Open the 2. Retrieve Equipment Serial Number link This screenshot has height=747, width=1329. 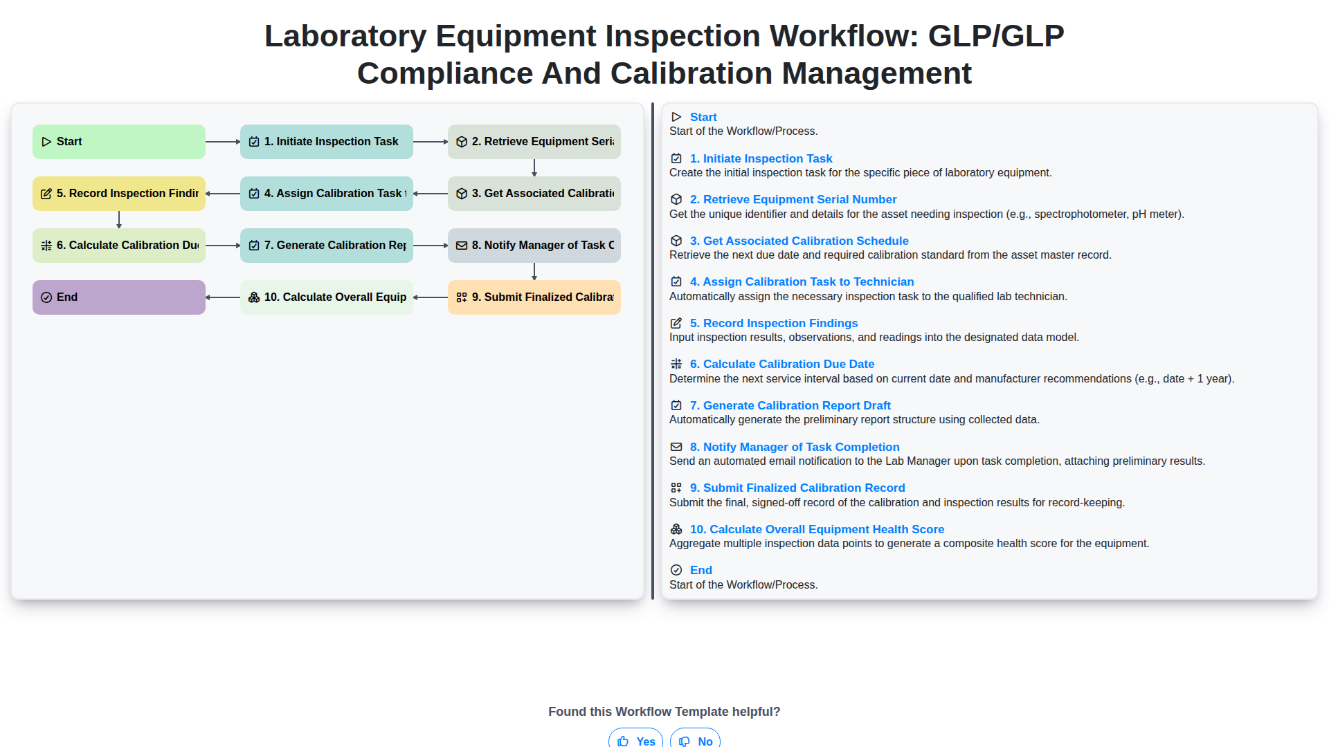click(x=793, y=199)
